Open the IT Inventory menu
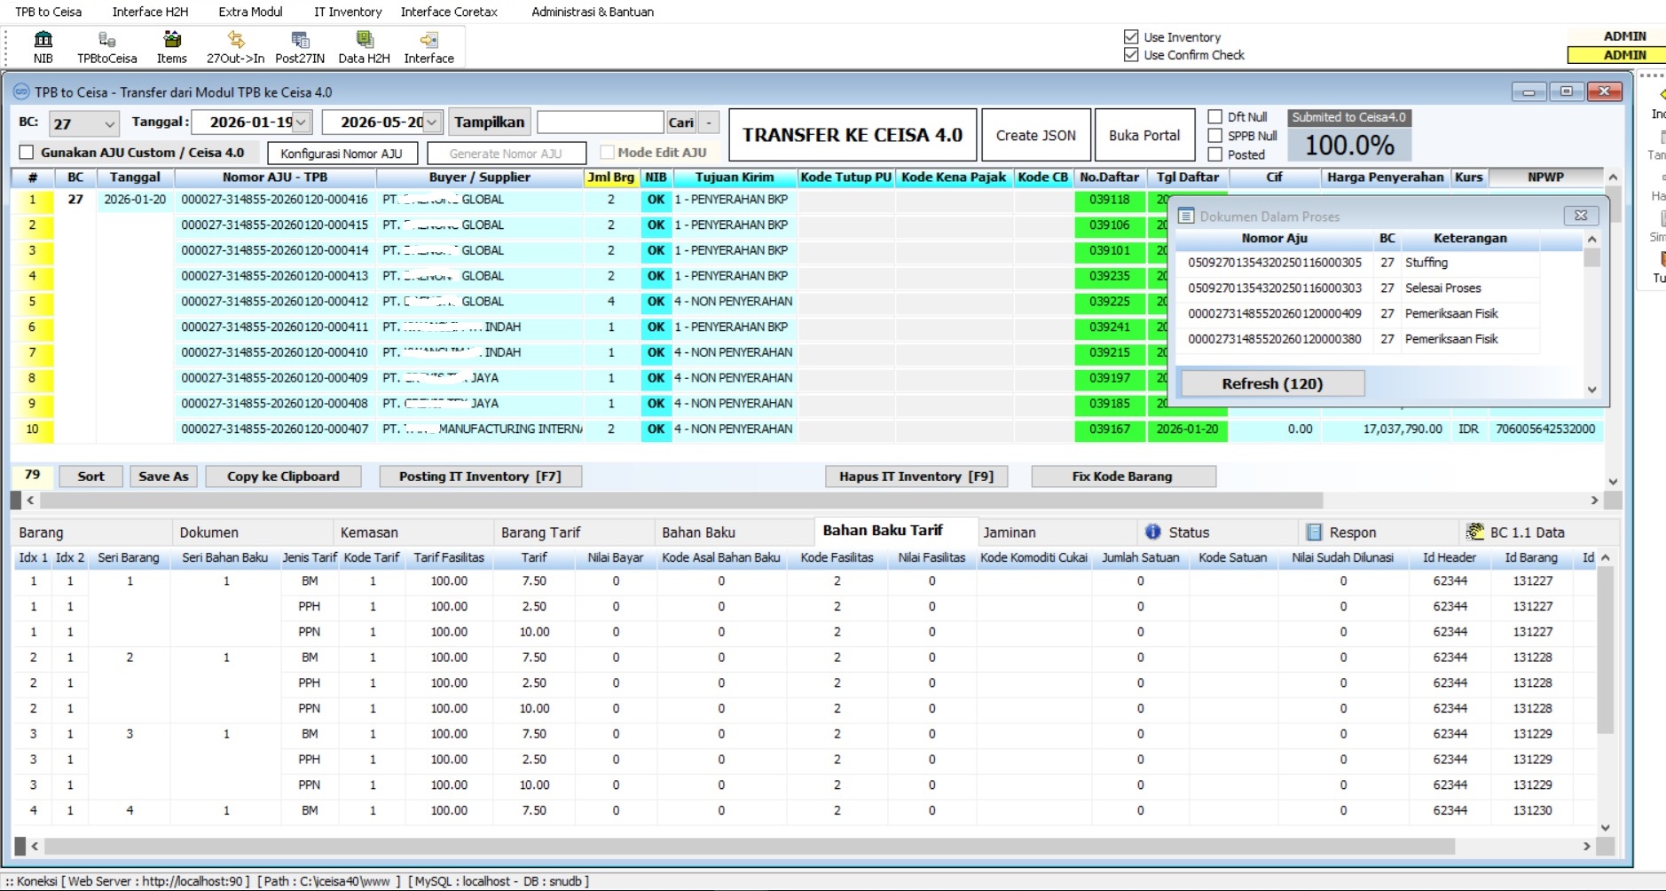 coord(348,12)
